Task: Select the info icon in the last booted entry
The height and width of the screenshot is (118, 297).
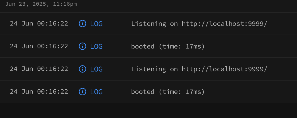Action: pyautogui.click(x=82, y=92)
